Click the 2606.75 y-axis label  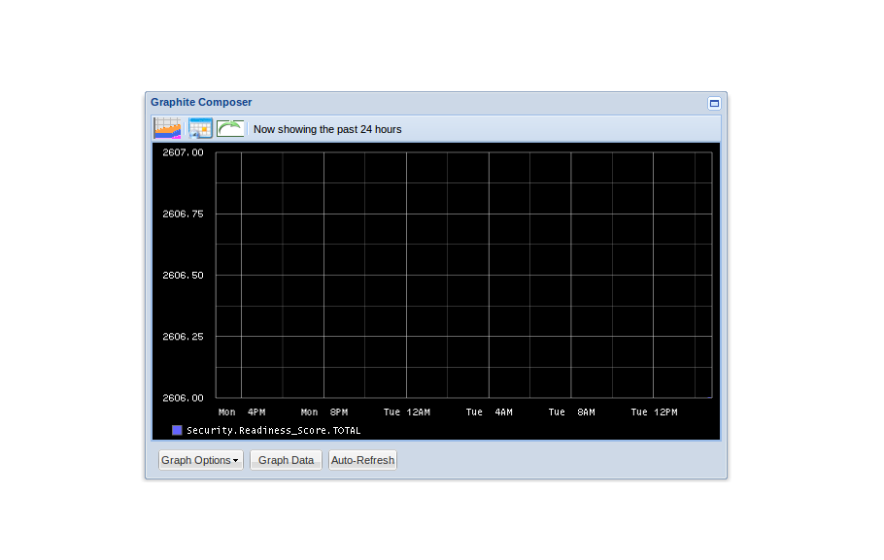click(x=183, y=214)
